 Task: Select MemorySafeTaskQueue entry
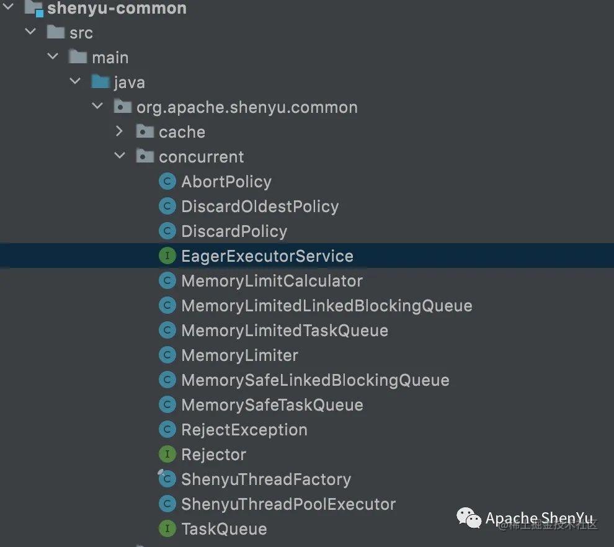(272, 405)
